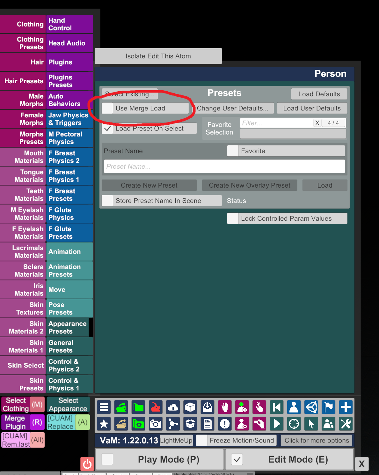This screenshot has width=379, height=475.
Task: Click the green open scene folder icon
Action: click(121, 407)
